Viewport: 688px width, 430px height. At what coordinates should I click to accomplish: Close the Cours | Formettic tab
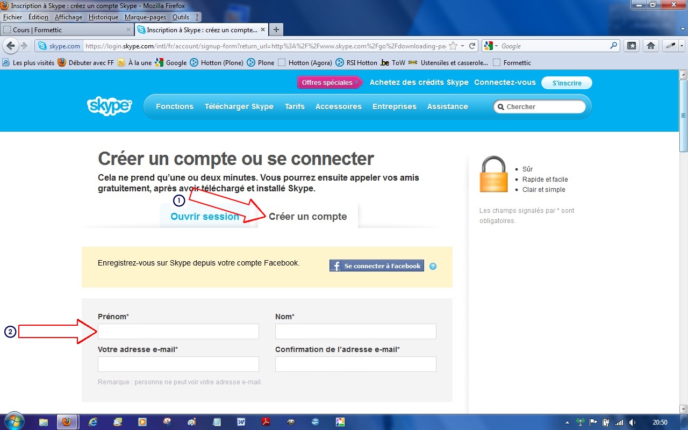pos(128,30)
